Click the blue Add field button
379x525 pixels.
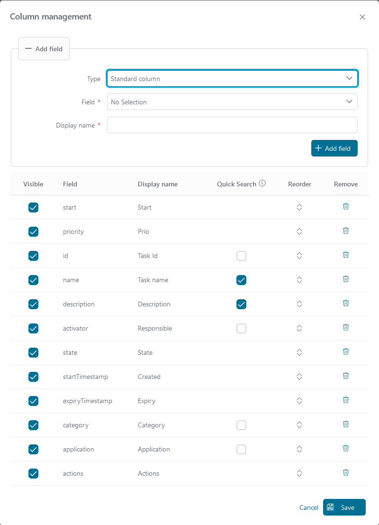[334, 148]
